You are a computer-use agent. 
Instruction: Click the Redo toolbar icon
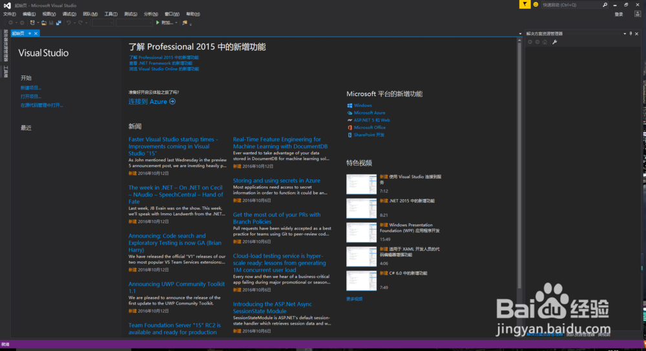point(80,23)
